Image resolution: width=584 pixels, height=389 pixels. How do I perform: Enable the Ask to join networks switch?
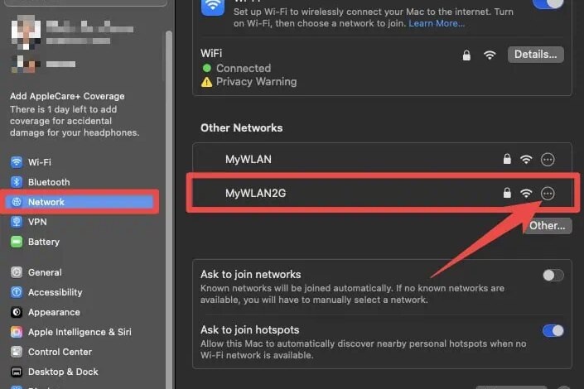[x=553, y=275]
